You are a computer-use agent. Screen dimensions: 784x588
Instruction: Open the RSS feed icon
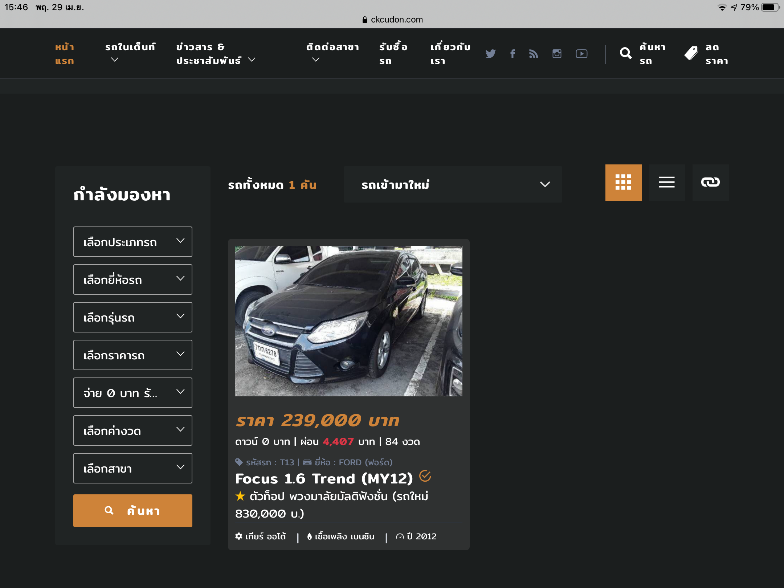point(534,54)
